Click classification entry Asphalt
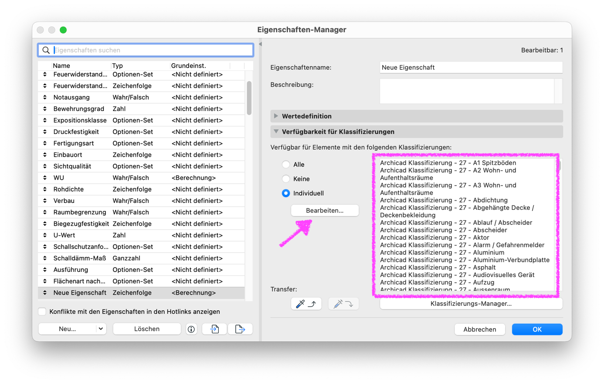This screenshot has height=384, width=604. point(438,267)
